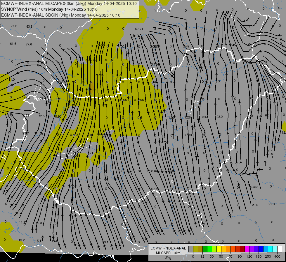Click the map value '13.2'

[x=22, y=240]
